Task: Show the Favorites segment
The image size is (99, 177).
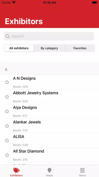Action: 80,48
